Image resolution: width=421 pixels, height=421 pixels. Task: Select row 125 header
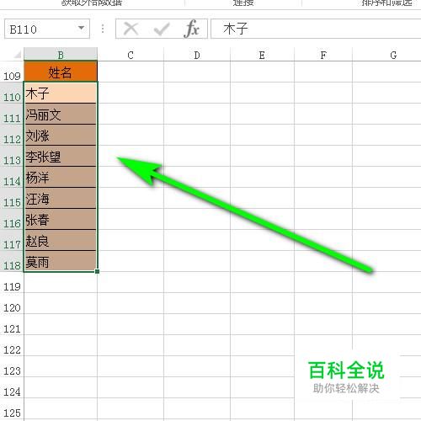click(x=12, y=408)
